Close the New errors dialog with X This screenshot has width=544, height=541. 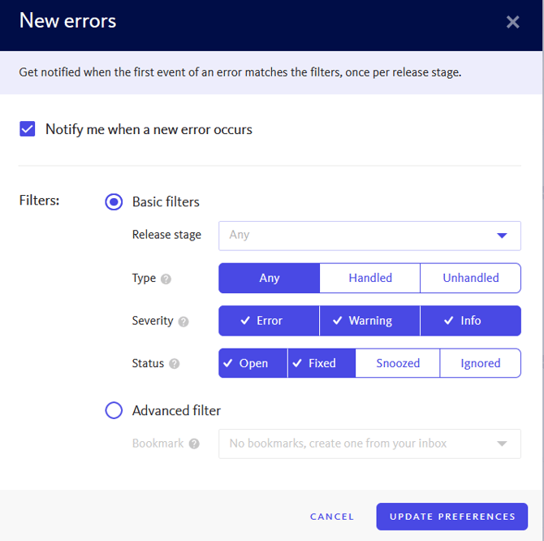click(512, 22)
